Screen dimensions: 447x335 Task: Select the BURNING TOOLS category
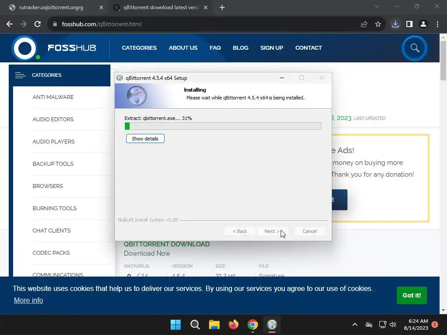[x=55, y=208]
